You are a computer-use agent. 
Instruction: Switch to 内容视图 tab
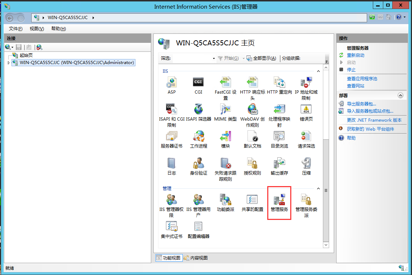[x=196, y=258]
